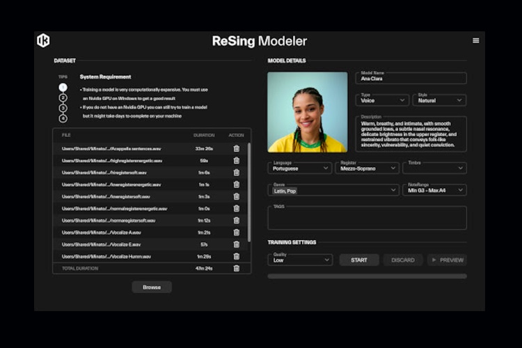Select the Acappella sentences.wav file row
This screenshot has width=522, height=348.
click(152, 148)
